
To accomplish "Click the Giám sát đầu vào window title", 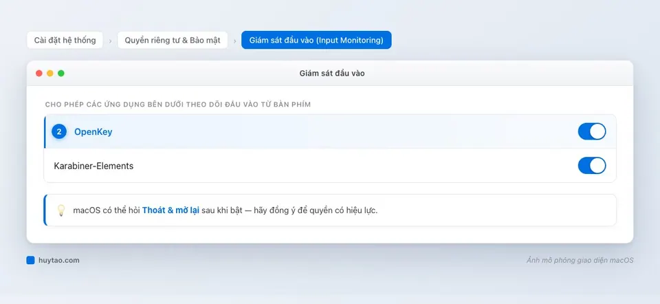I will pyautogui.click(x=332, y=74).
